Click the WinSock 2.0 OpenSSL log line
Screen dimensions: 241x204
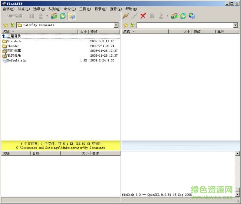pyautogui.click(x=157, y=195)
